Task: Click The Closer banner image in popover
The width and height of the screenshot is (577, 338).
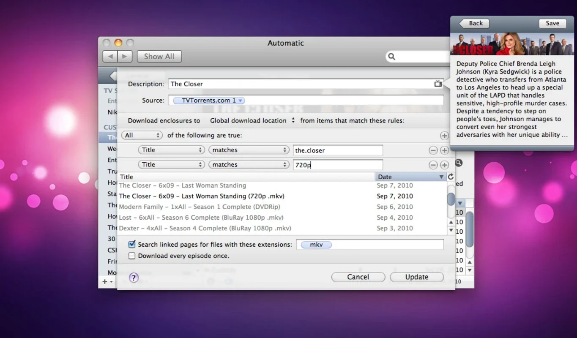Action: [x=512, y=44]
